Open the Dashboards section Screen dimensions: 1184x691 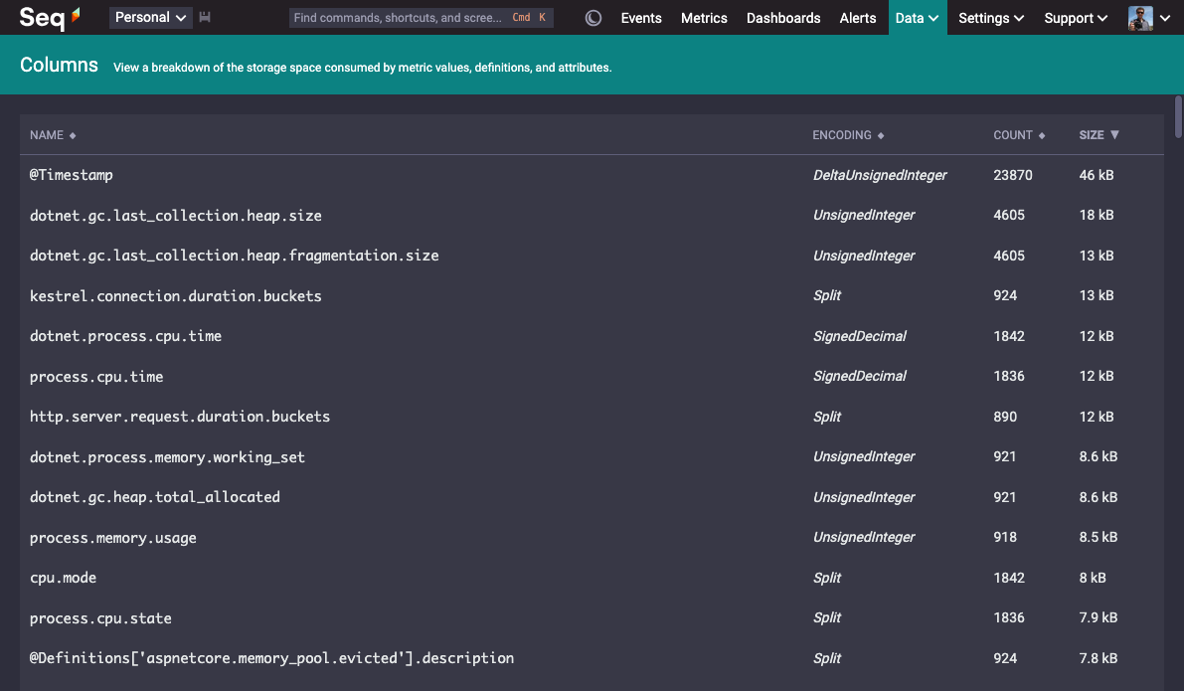783,17
